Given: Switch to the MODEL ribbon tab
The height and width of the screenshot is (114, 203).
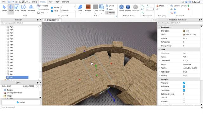Looking at the screenshot, I should pos(43,2).
